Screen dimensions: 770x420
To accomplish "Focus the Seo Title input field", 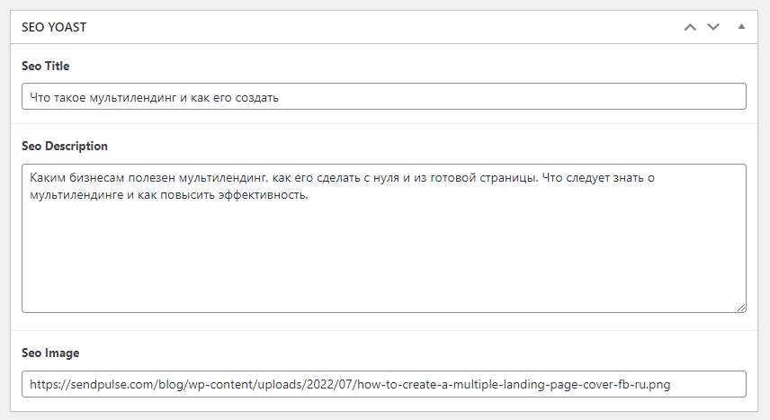I will coord(384,96).
